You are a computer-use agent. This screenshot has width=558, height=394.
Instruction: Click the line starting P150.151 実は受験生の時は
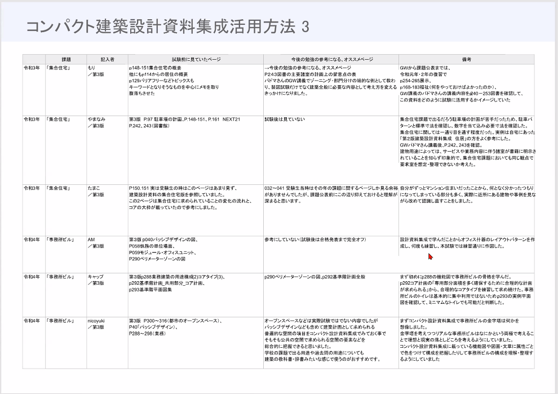tap(183, 188)
